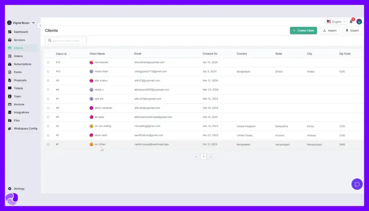This screenshot has height=211, width=369.
Task: Open the English language dropdown
Action: tap(335, 21)
